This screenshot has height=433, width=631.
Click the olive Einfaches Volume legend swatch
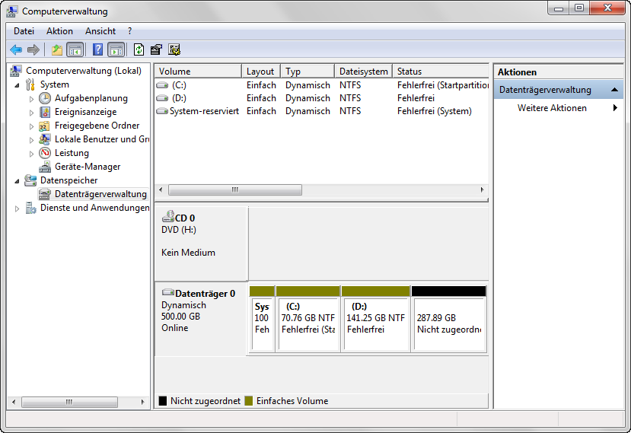click(249, 401)
